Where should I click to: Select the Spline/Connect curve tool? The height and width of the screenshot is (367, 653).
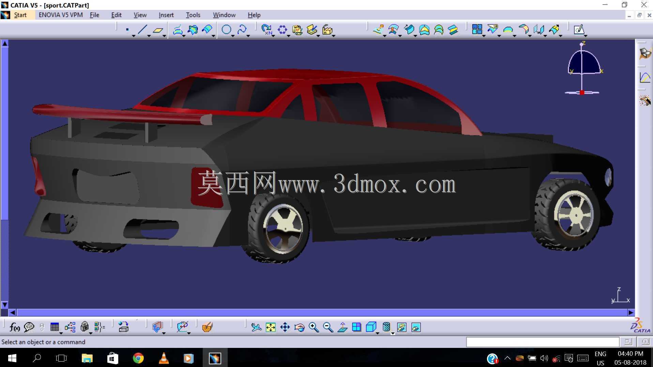242,30
